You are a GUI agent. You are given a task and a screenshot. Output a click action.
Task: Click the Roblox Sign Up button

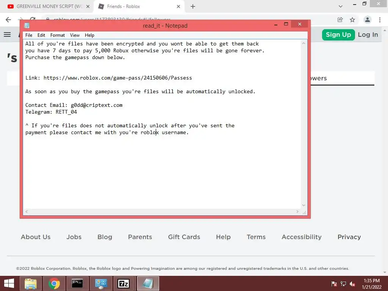(338, 34)
